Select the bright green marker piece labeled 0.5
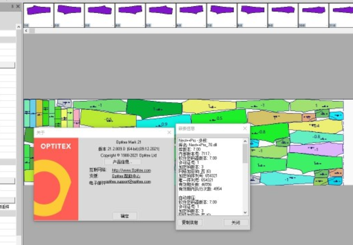 click(x=218, y=117)
